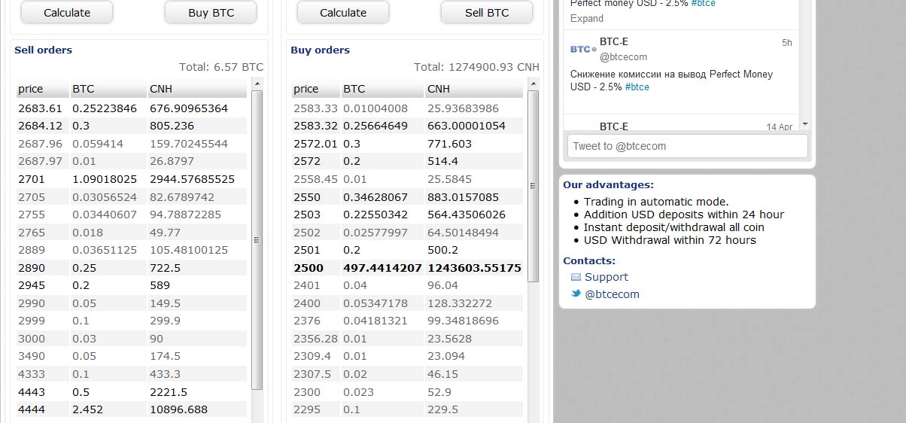Select sell order at price 2890
The height and width of the screenshot is (423, 906).
132,268
